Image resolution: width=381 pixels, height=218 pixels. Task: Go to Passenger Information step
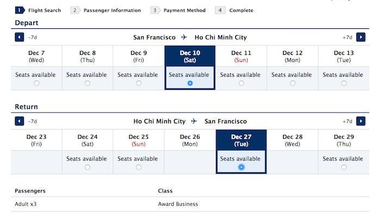click(x=106, y=10)
